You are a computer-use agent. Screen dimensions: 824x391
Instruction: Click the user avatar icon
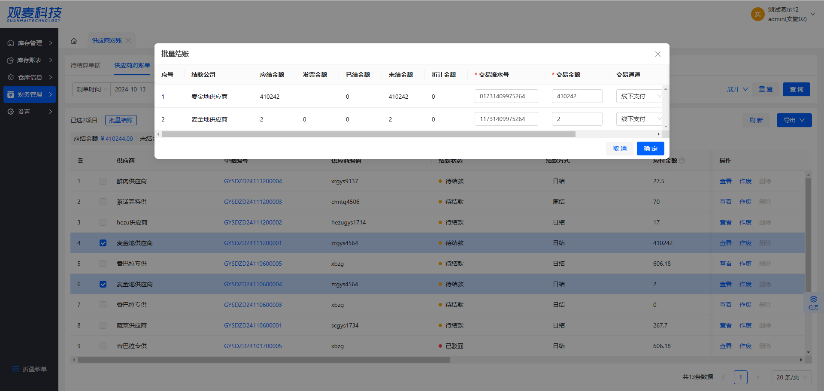[x=758, y=14]
